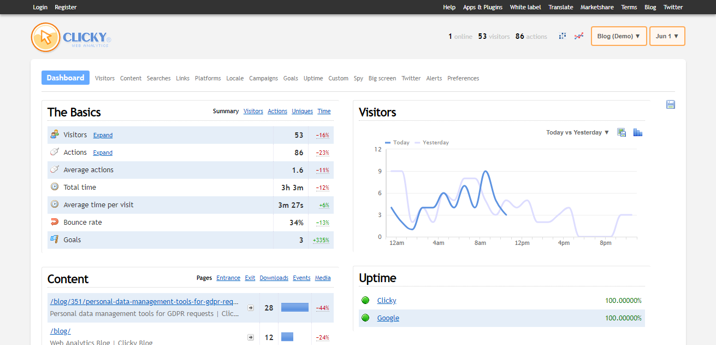Show Entrance pages in Content panel
The image size is (716, 345).
tap(228, 278)
